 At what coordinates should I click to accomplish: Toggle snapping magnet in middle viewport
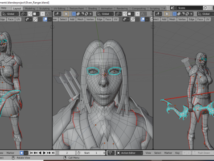125,14
